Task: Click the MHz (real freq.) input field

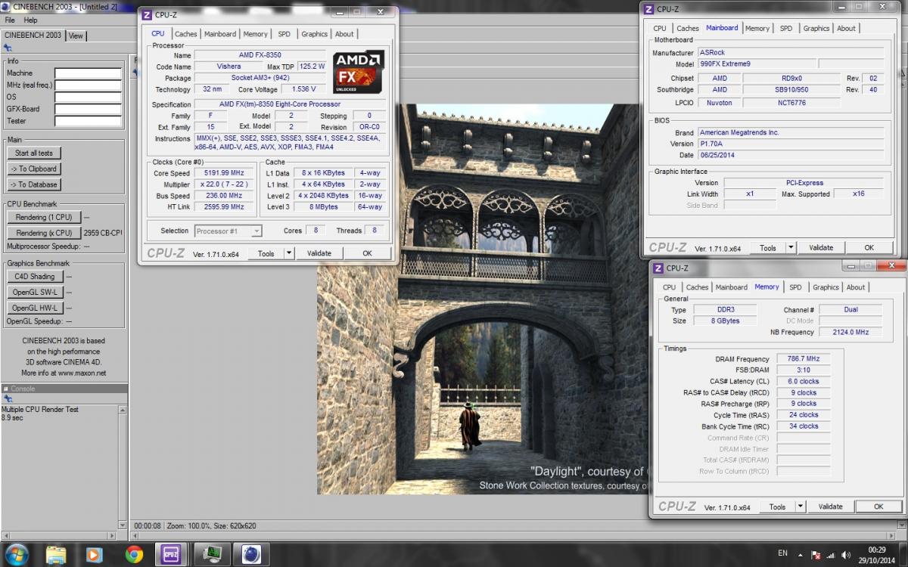Action: (88, 85)
